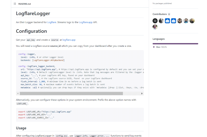Click the LogflareLogger heading
207x137 pixels.
pos(33,13)
